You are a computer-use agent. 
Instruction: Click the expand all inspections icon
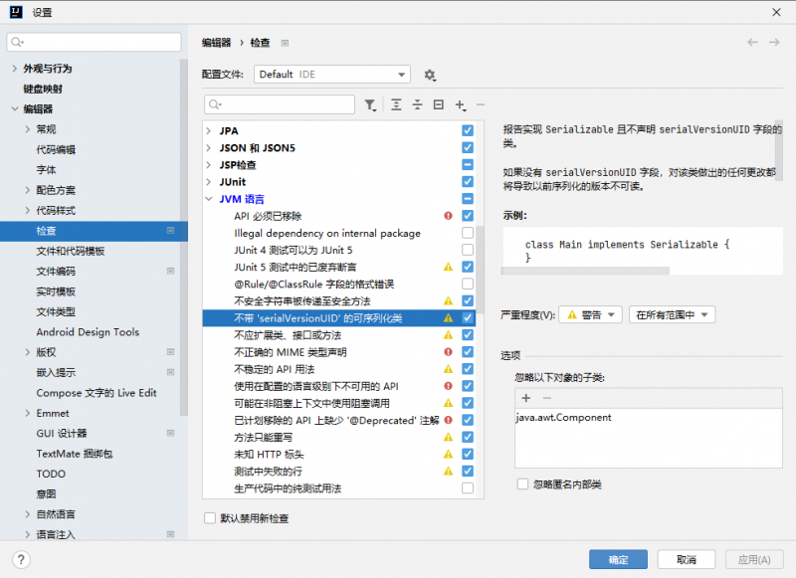click(396, 105)
